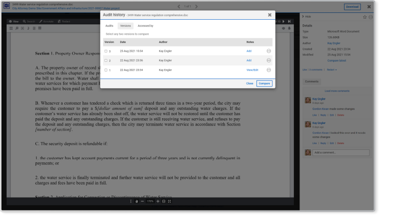Open the ellipsis menu for version 2
The width and height of the screenshot is (398, 224).
pos(268,60)
